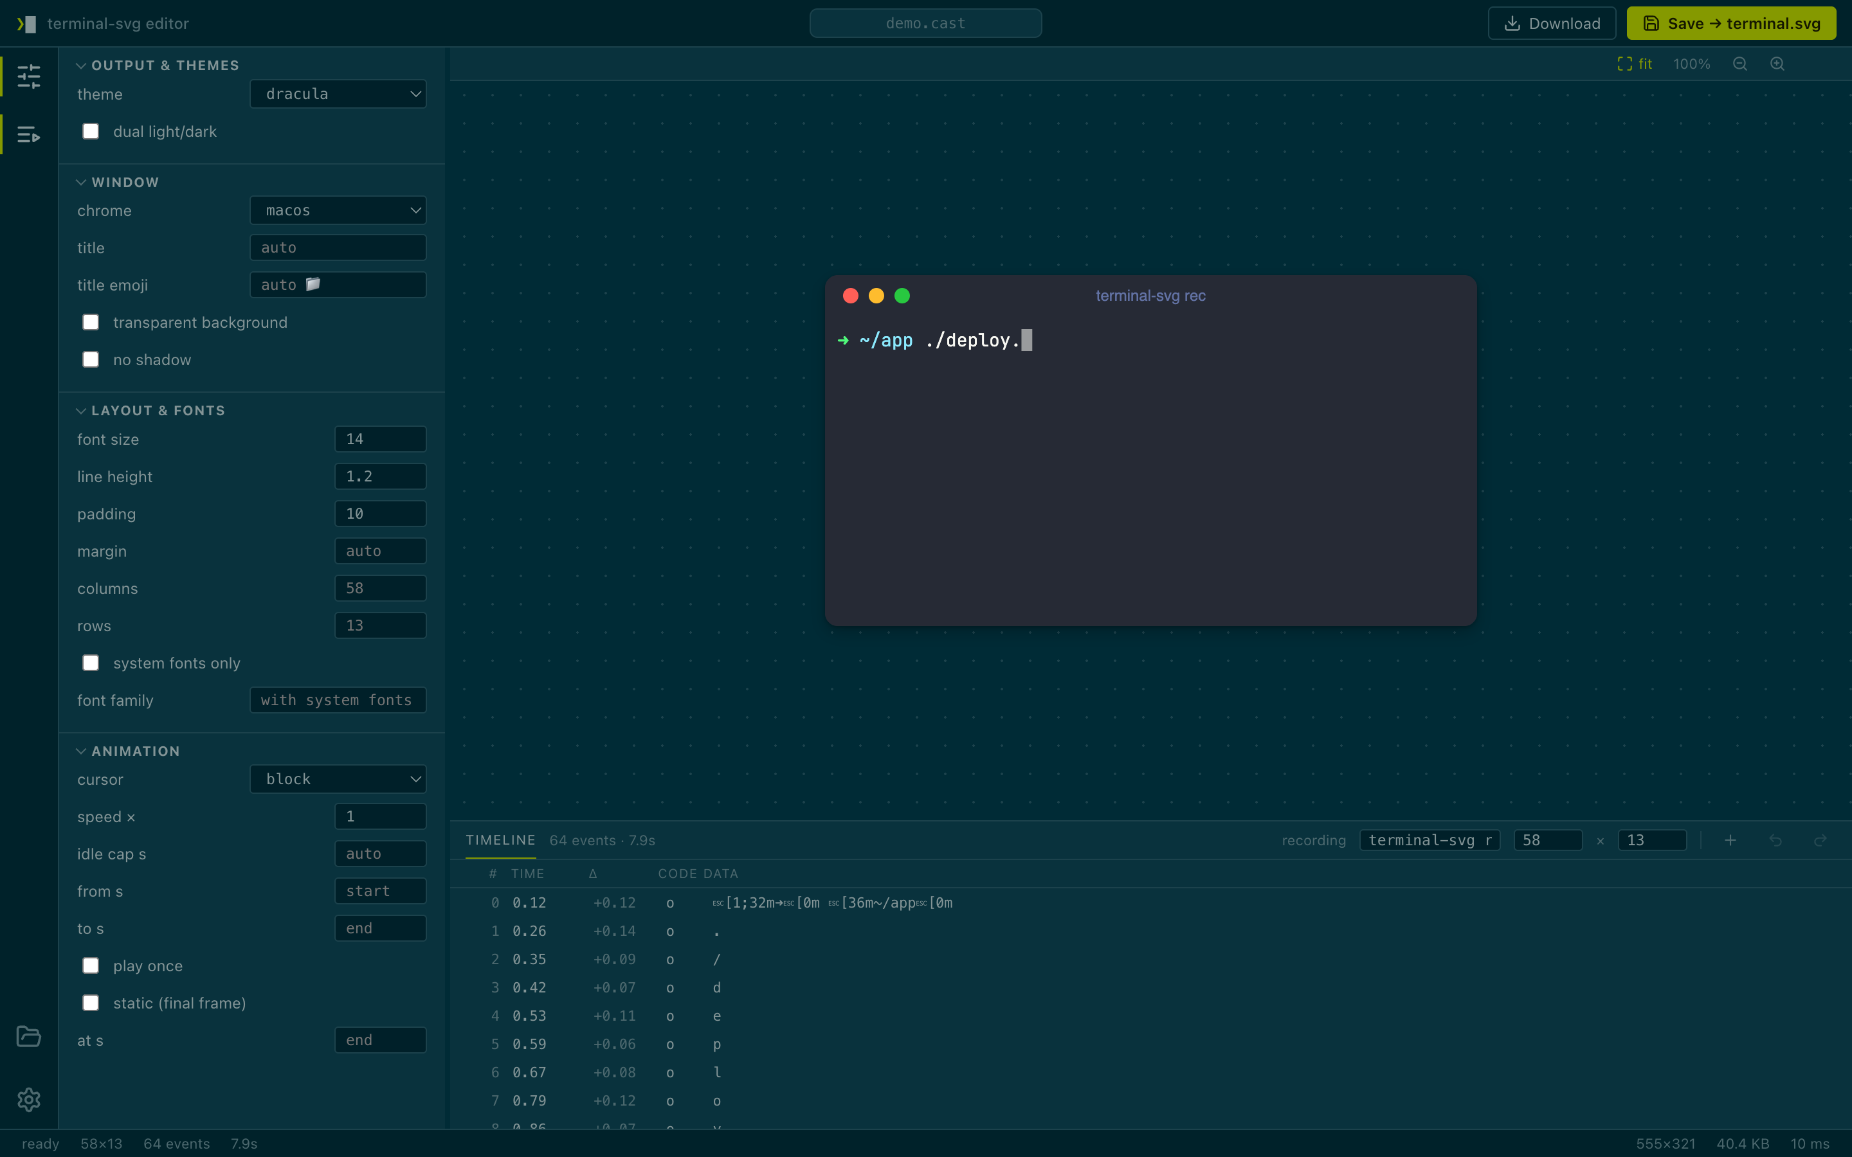Viewport: 1852px width, 1157px height.
Task: Click the columns field in Layout
Action: click(380, 588)
